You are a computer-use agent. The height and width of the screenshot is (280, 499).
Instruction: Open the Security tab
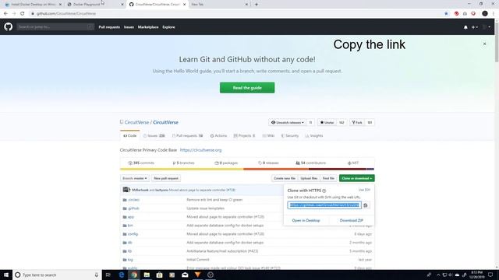pyautogui.click(x=290, y=136)
